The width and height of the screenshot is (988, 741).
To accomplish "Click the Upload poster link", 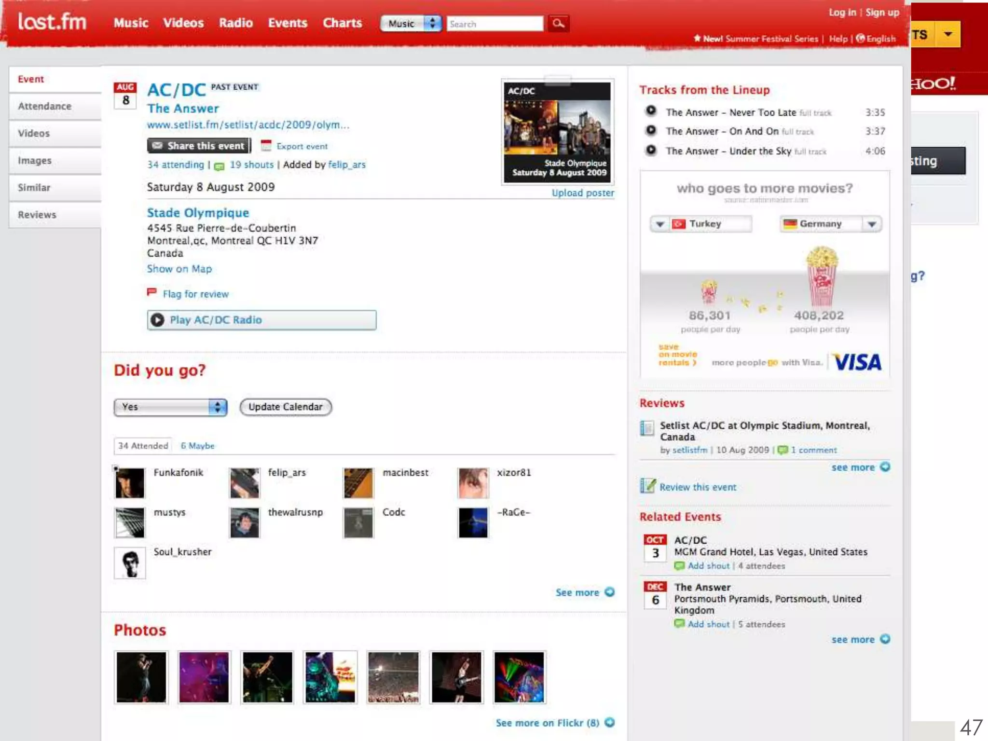I will pos(583,192).
